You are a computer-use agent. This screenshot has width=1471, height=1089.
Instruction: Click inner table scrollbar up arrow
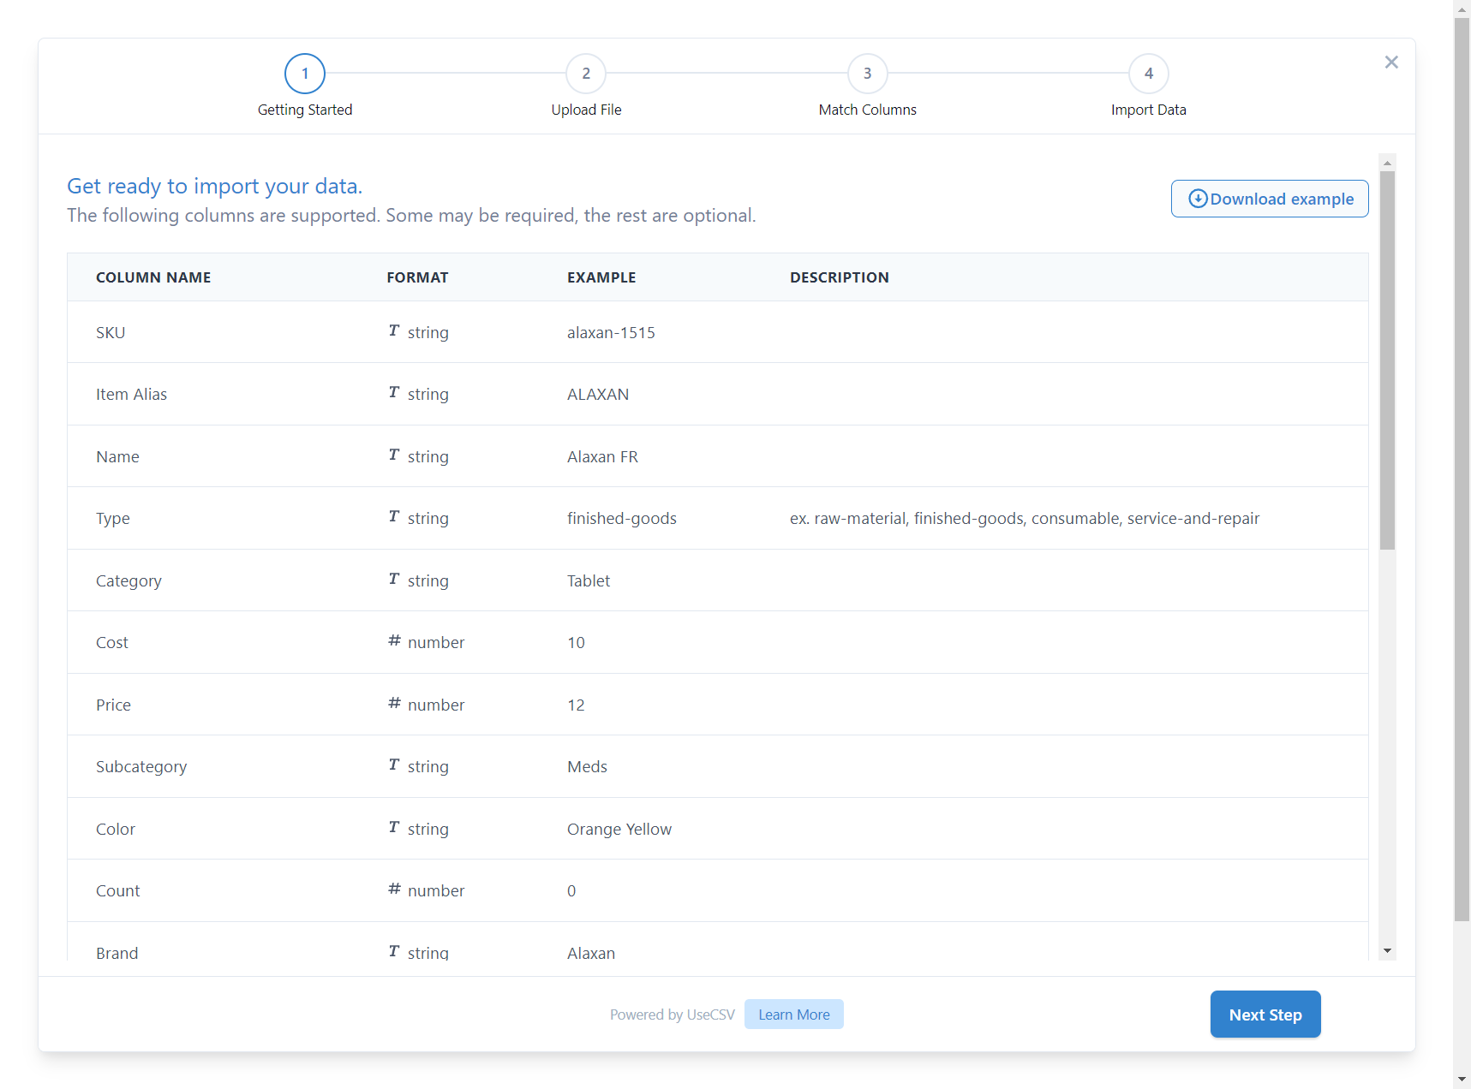(x=1387, y=163)
